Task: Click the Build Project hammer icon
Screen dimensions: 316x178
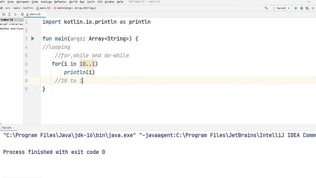Action: [266, 8]
